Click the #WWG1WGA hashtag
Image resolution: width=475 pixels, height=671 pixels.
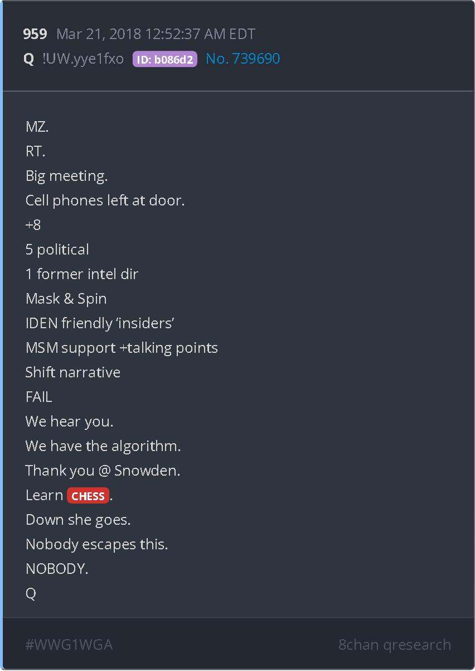point(69,645)
